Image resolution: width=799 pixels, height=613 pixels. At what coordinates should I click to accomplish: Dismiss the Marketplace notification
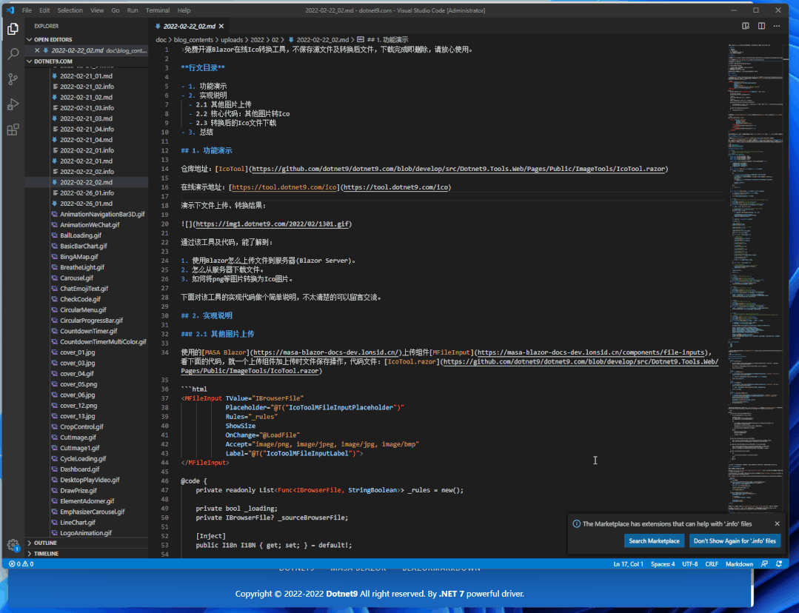click(x=777, y=523)
